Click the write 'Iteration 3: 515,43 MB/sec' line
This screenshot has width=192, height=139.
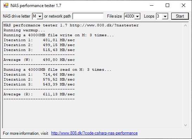coord(39,50)
